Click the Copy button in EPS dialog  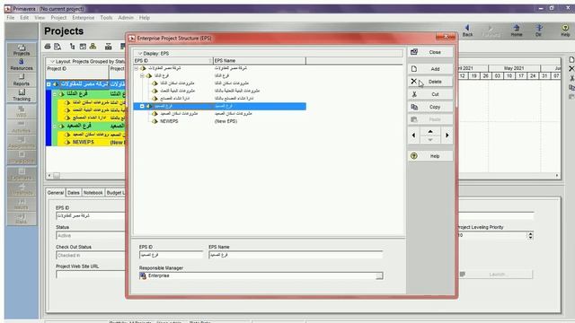click(x=430, y=107)
